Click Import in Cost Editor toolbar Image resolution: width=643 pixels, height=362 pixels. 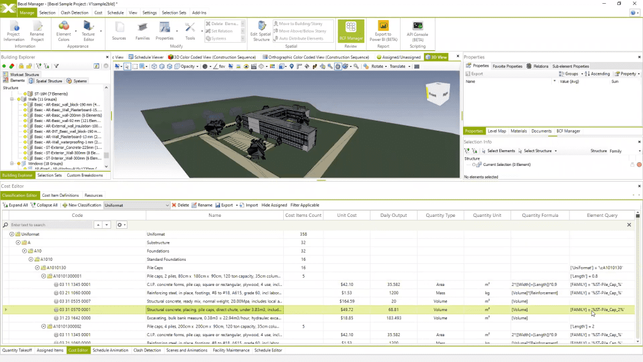[x=249, y=206]
